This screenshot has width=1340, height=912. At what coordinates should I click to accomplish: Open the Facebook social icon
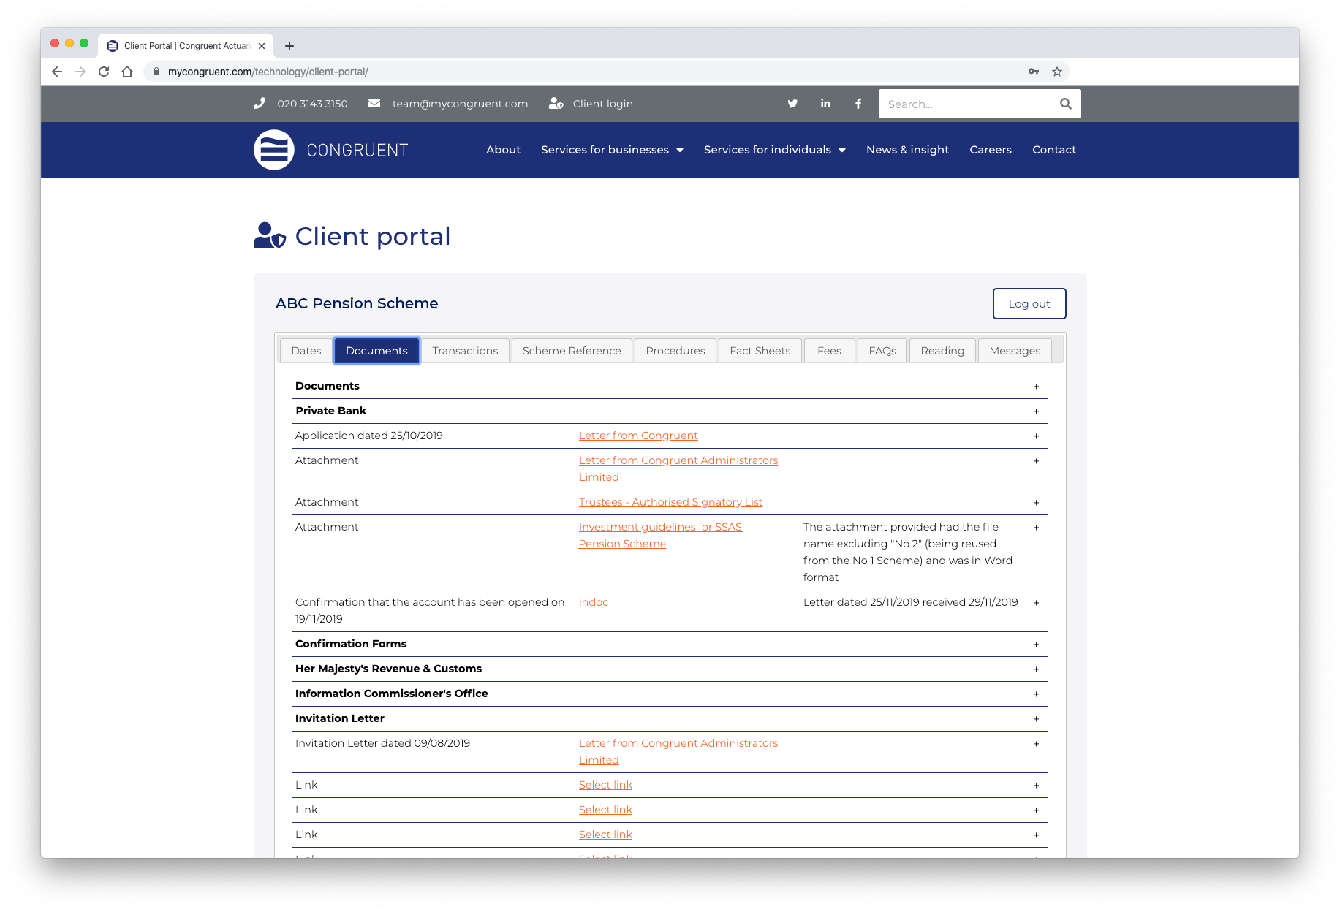click(858, 104)
